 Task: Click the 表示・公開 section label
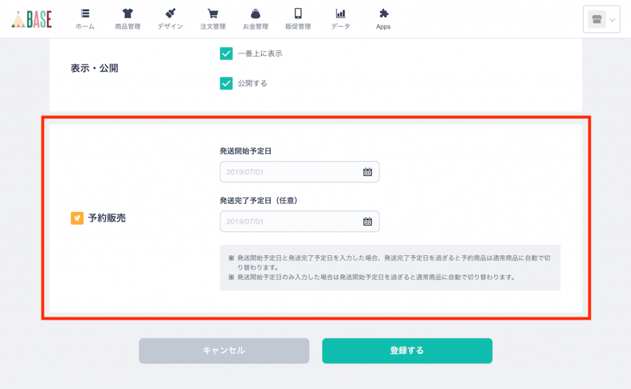tap(94, 68)
